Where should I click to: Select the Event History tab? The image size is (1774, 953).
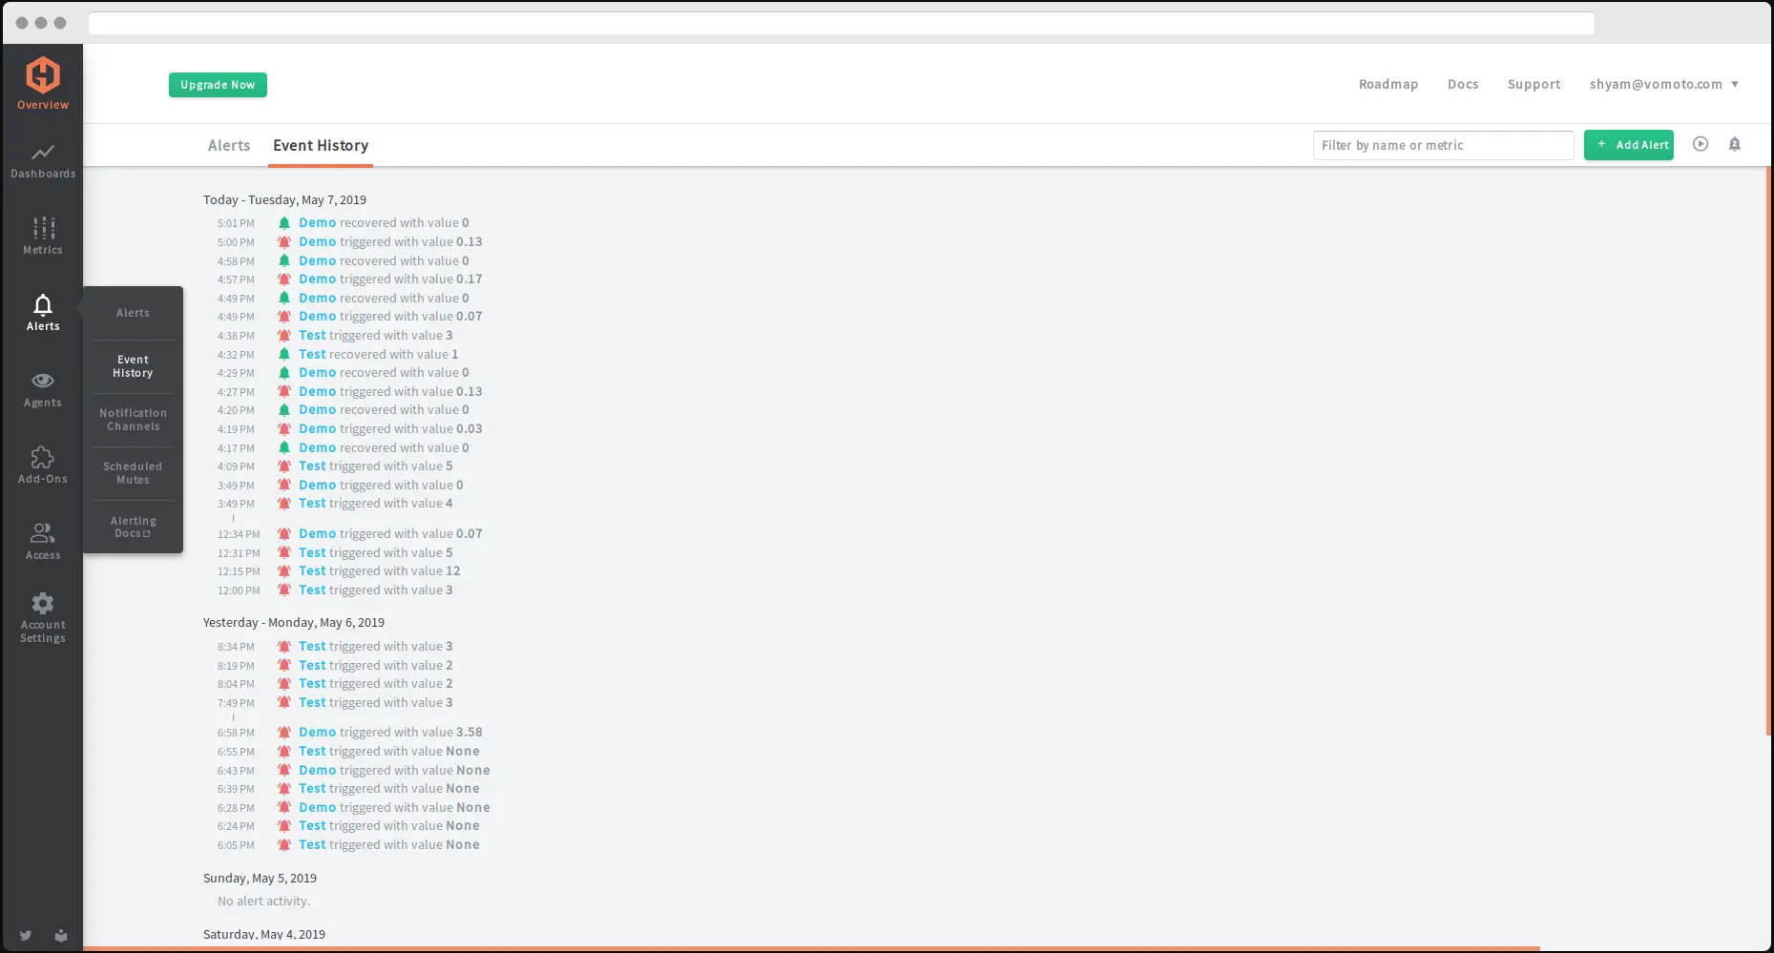[321, 145]
